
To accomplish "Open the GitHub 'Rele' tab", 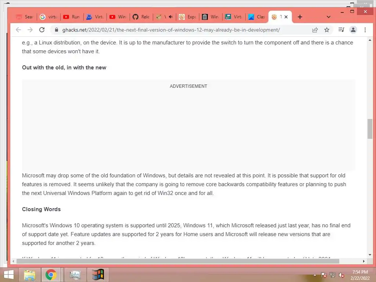I will click(141, 17).
